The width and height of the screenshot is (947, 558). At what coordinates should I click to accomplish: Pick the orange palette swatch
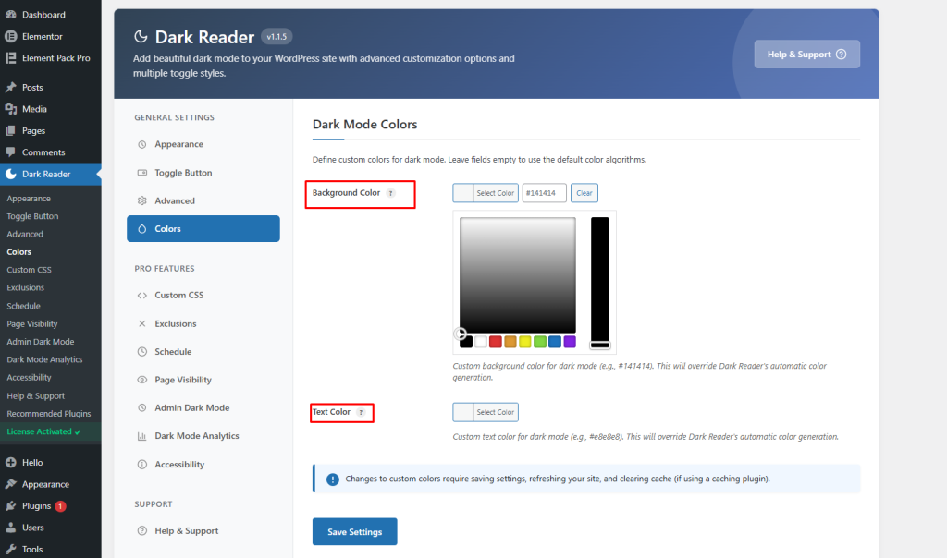510,342
